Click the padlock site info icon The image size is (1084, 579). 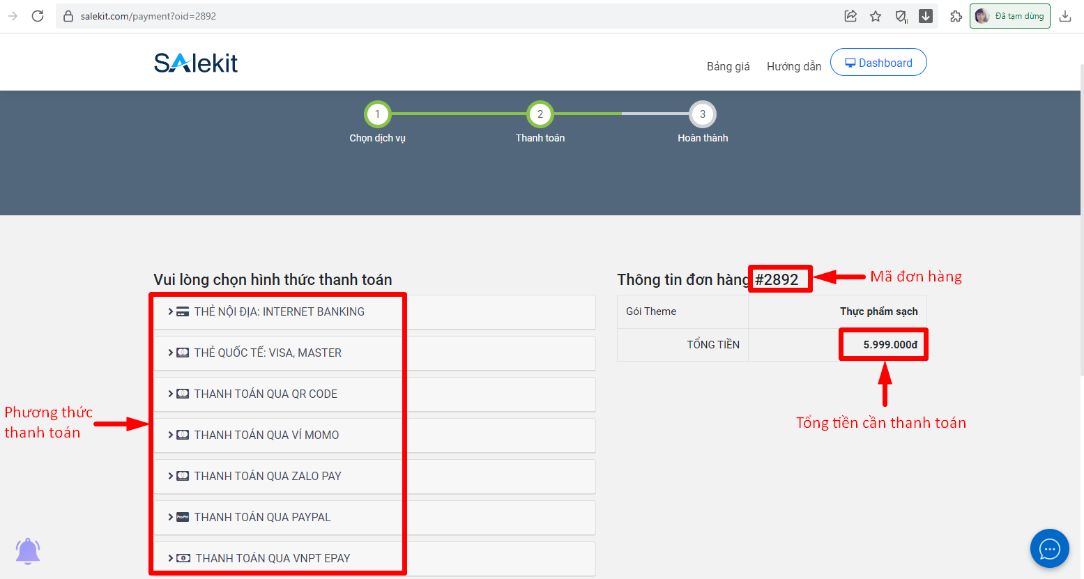click(68, 16)
